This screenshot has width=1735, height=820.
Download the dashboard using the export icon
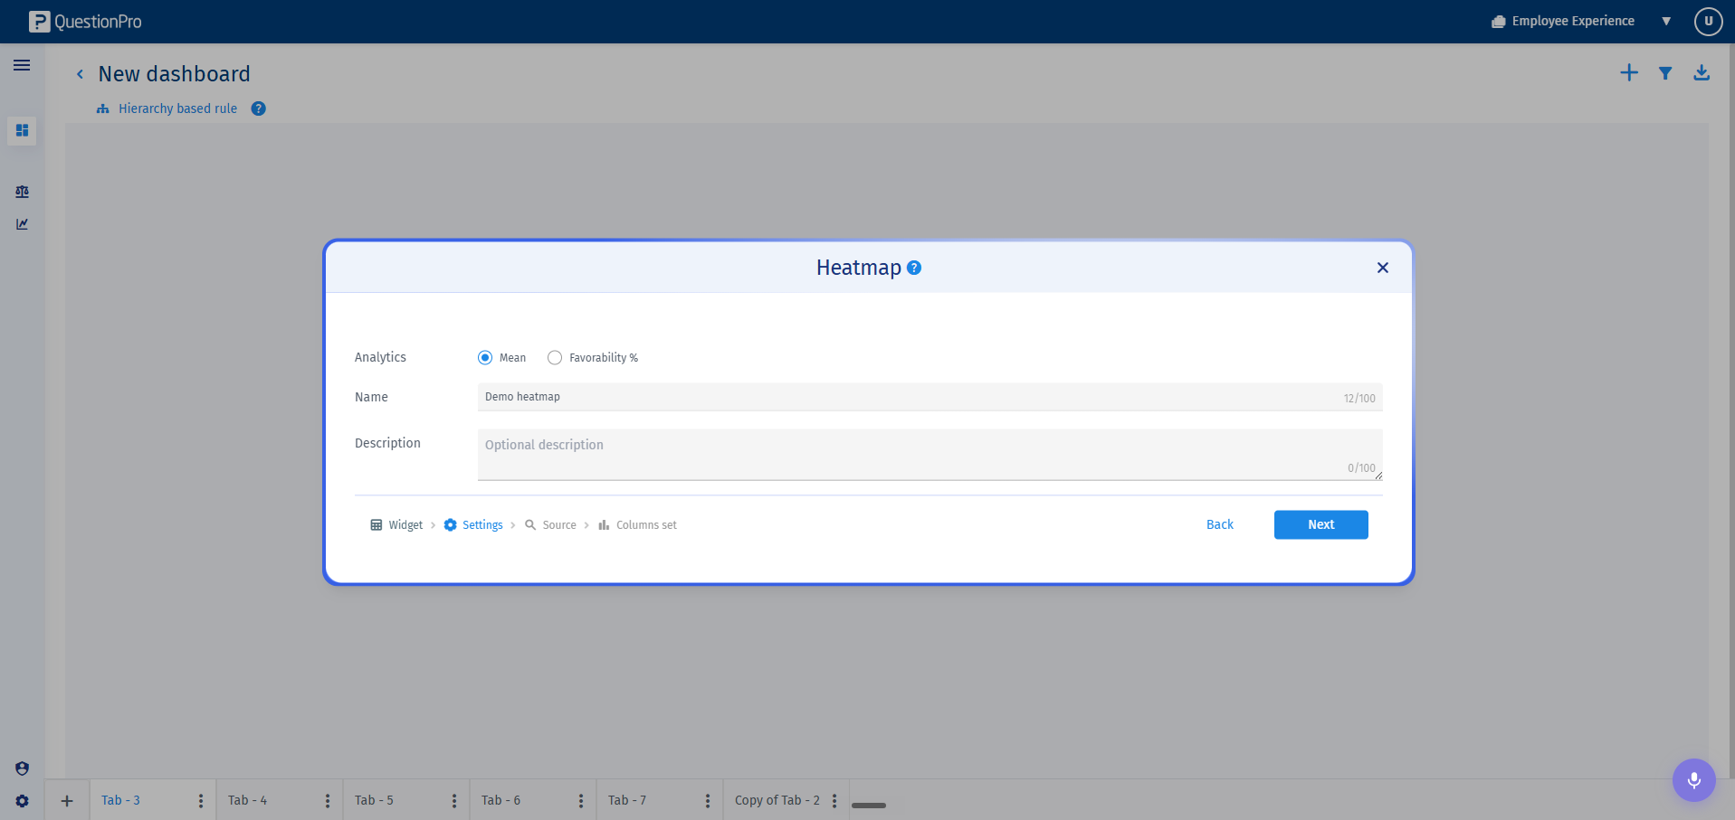[x=1702, y=72]
